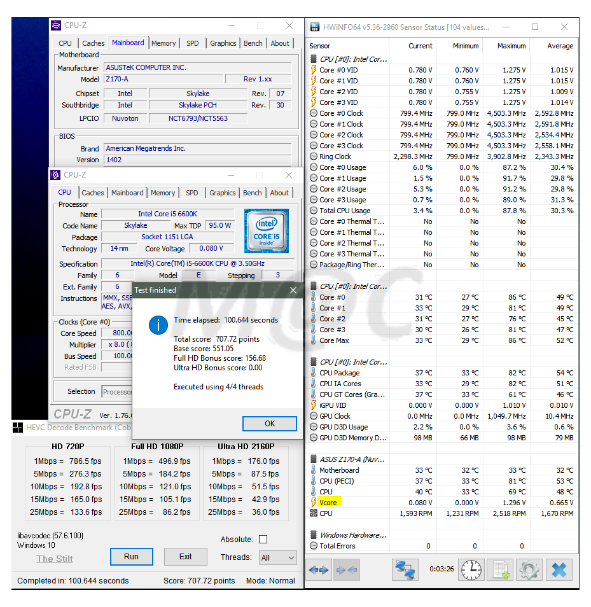Open SPD tab in CPU-Z CPU window

[x=192, y=193]
